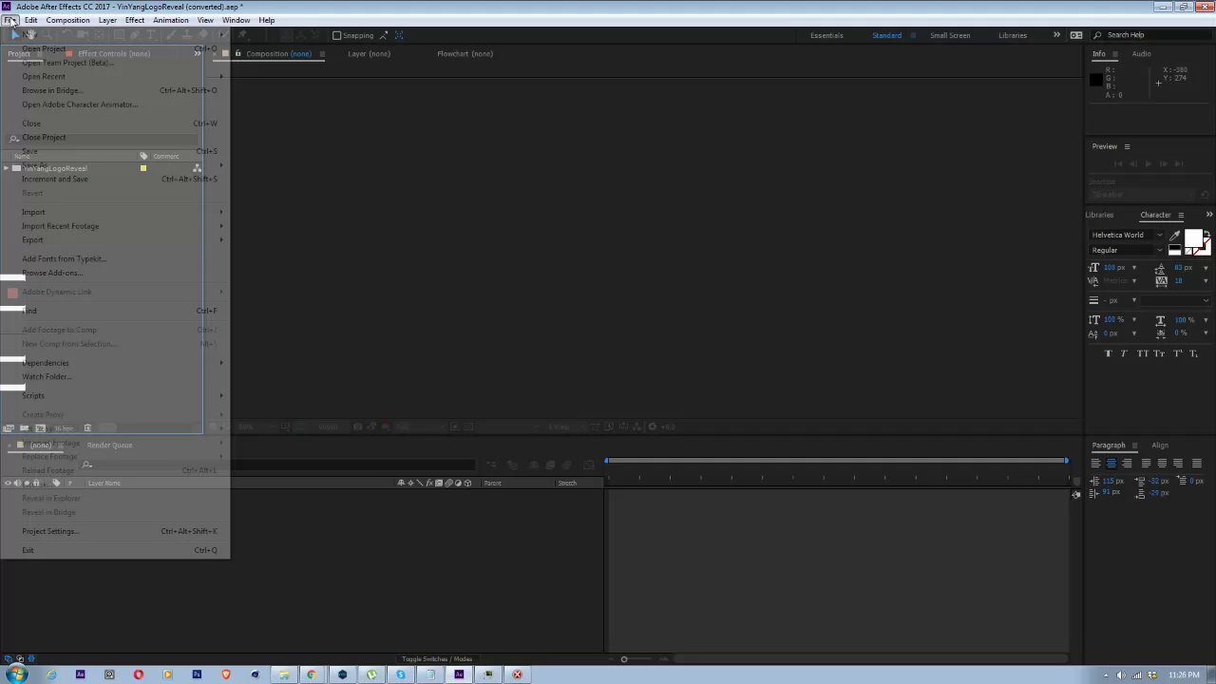Right align text in Paragraph panel
This screenshot has width=1216, height=684.
pyautogui.click(x=1127, y=464)
